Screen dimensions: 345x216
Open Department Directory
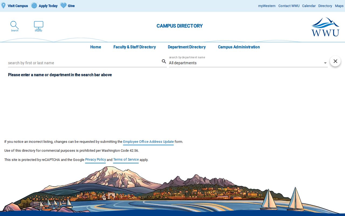187,47
